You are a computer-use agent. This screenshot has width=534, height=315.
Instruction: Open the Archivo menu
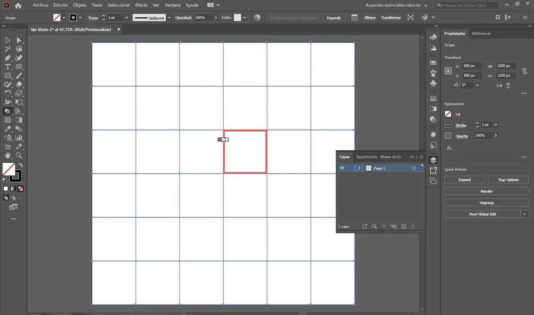[x=40, y=5]
